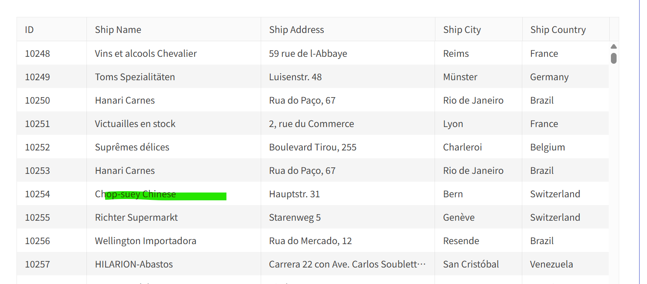The image size is (647, 284).
Task: Sort by the ID column header
Action: (x=30, y=29)
